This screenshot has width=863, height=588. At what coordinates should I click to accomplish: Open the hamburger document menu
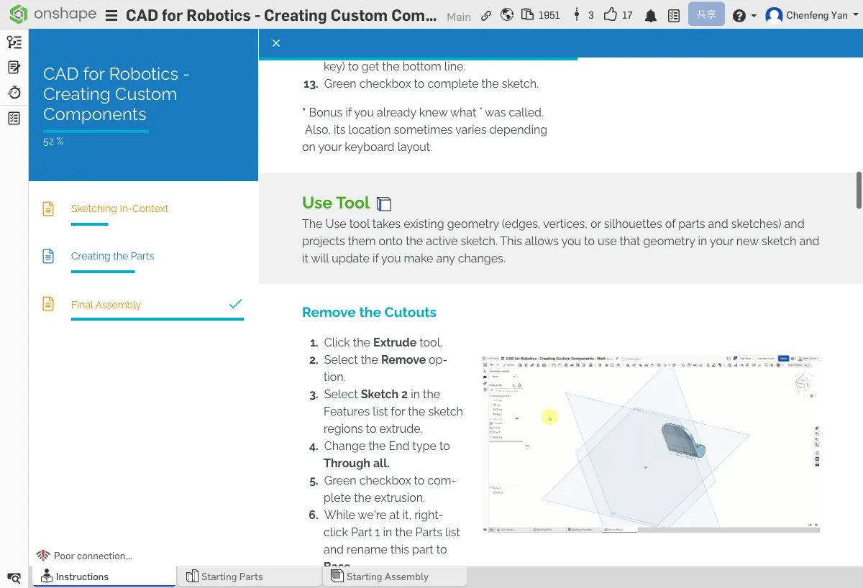(x=111, y=15)
